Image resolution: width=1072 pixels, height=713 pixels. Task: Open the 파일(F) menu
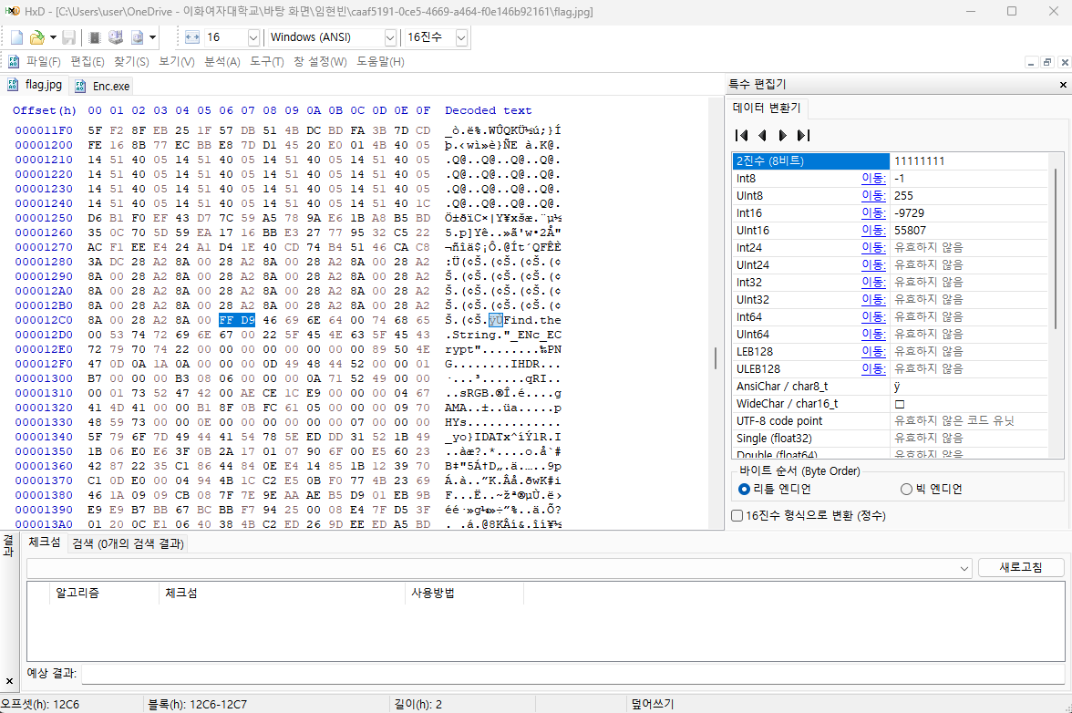pos(43,61)
